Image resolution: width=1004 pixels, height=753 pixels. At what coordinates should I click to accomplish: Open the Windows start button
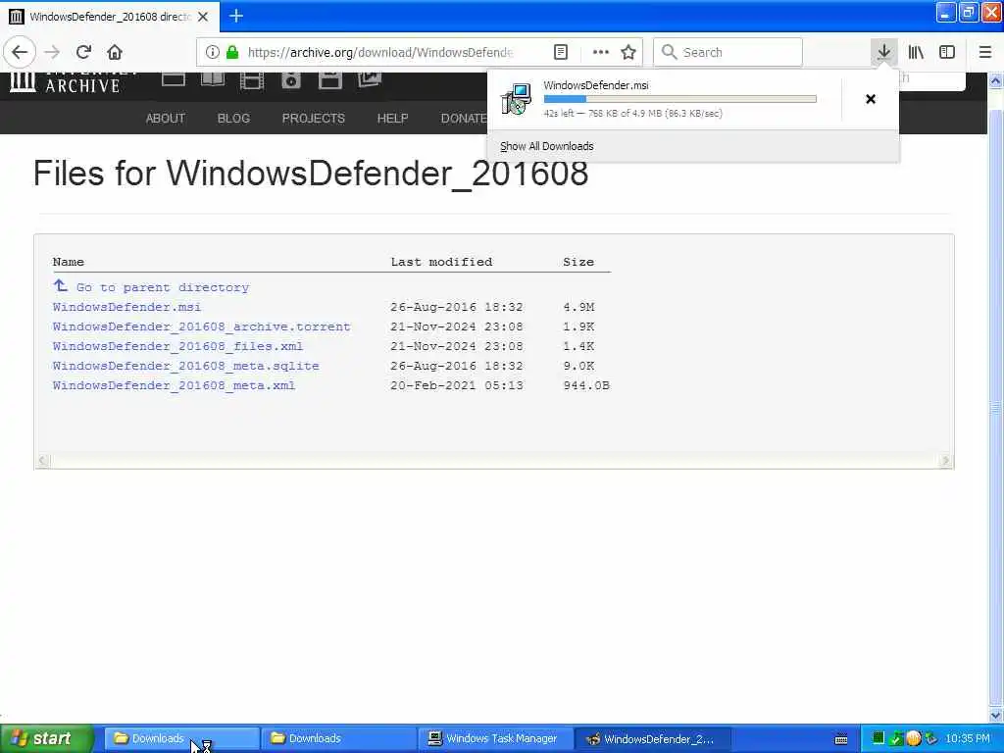[x=46, y=738]
